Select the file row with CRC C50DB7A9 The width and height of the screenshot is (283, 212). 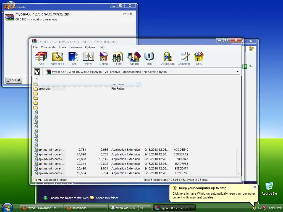pos(111,154)
